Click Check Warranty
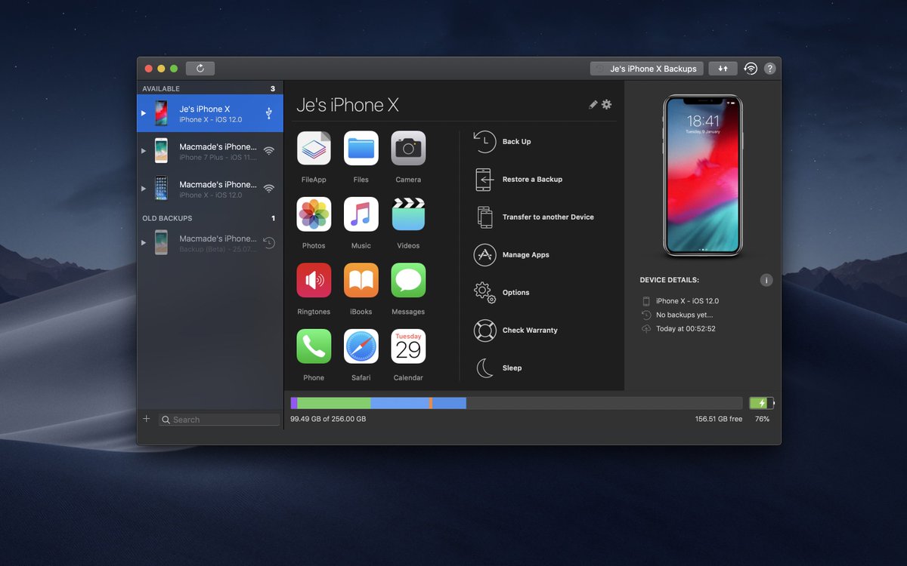Screen dimensions: 907x566 click(516, 331)
